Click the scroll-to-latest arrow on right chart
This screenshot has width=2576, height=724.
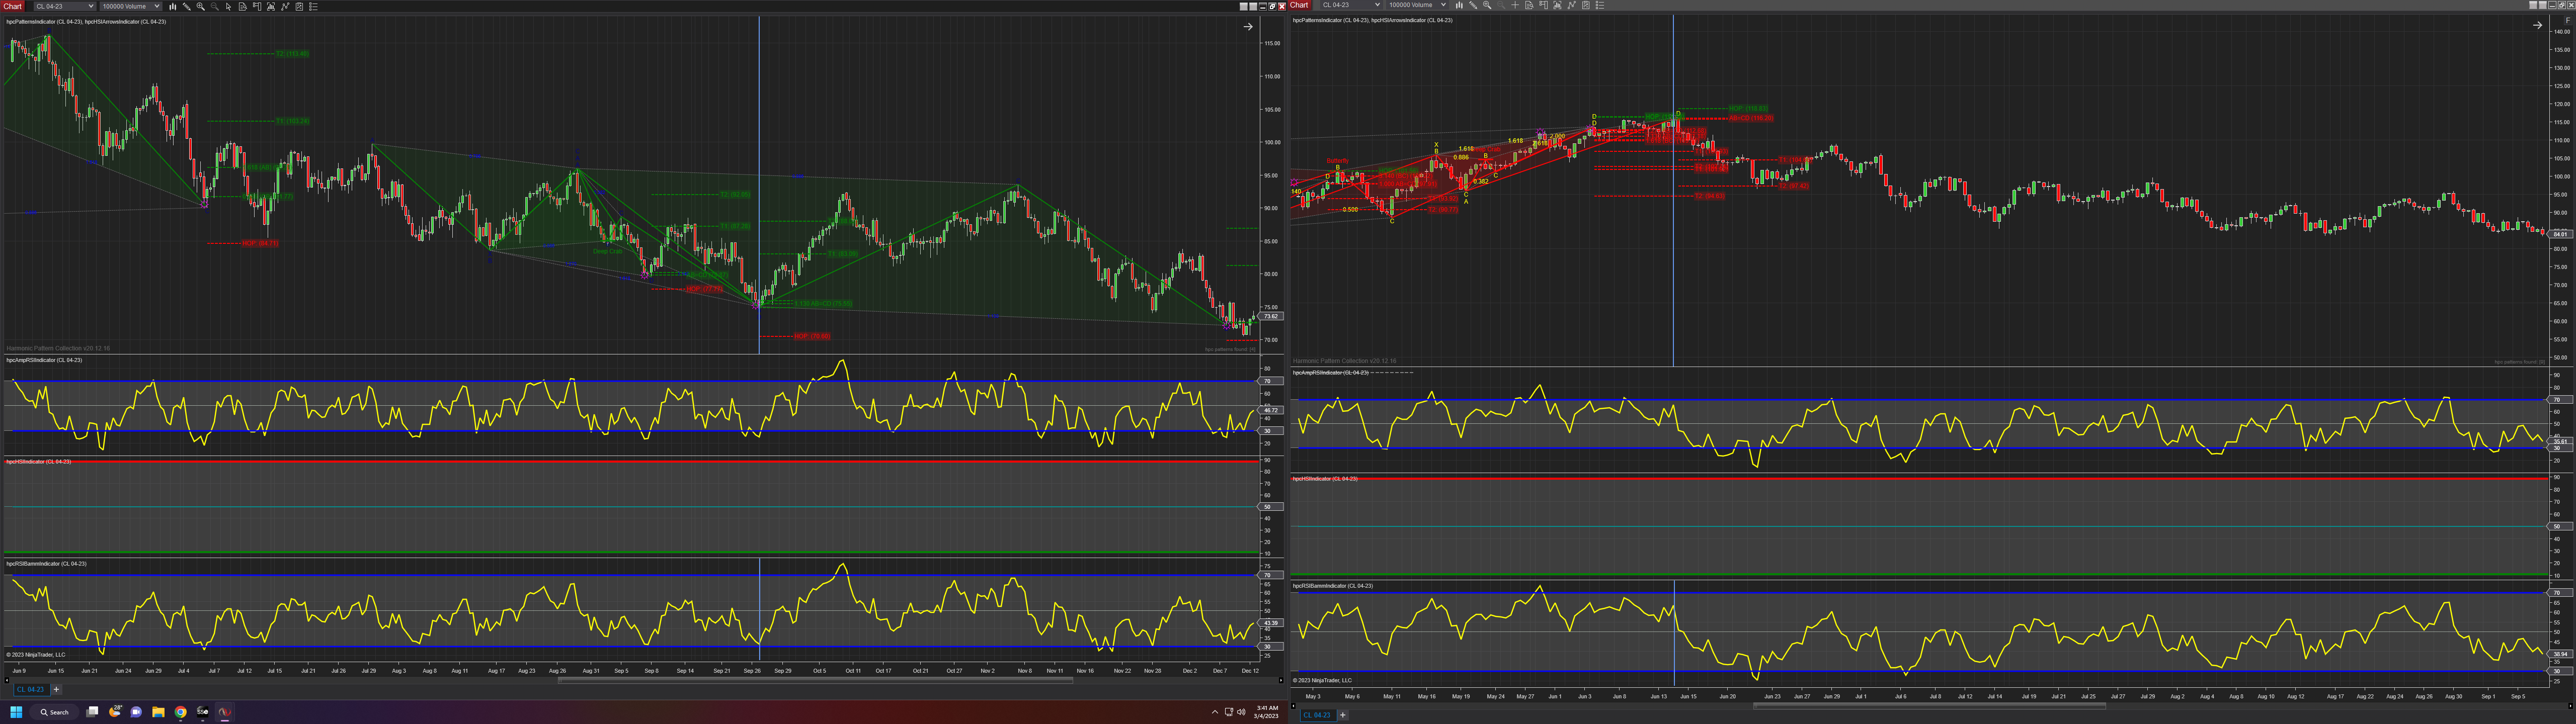tap(2537, 25)
